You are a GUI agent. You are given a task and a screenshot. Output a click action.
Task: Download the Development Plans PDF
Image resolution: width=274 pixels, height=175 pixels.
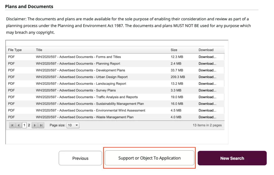pos(207,70)
